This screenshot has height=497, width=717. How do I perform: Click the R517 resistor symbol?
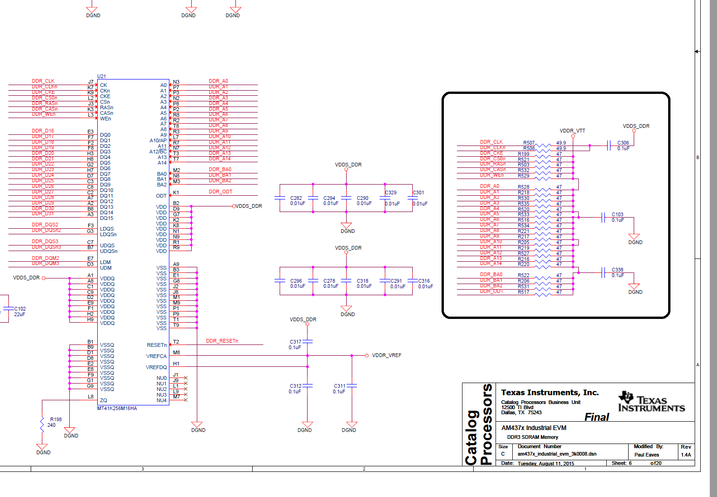click(x=543, y=295)
